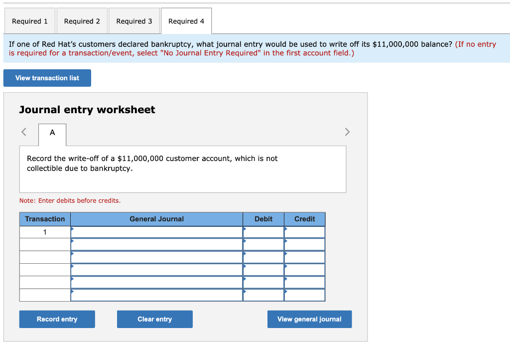Click the Credit field in second row
The image size is (510, 345).
(305, 244)
